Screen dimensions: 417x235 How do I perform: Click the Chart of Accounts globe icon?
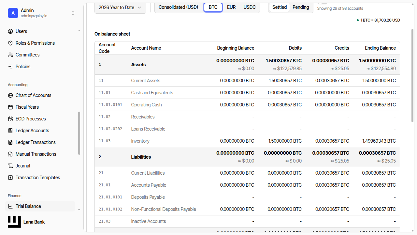[x=10, y=95]
